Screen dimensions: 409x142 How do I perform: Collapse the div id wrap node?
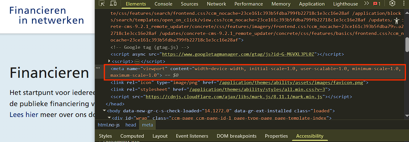click(109, 118)
